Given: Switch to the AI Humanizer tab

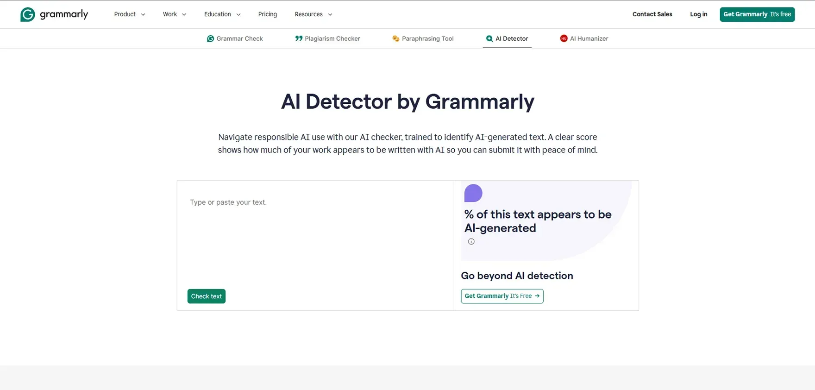Looking at the screenshot, I should 584,38.
